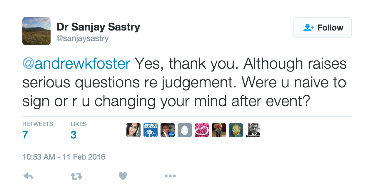374x193 pixels.
Task: Follow Dr Sanjay Sastry
Action: pos(323,28)
